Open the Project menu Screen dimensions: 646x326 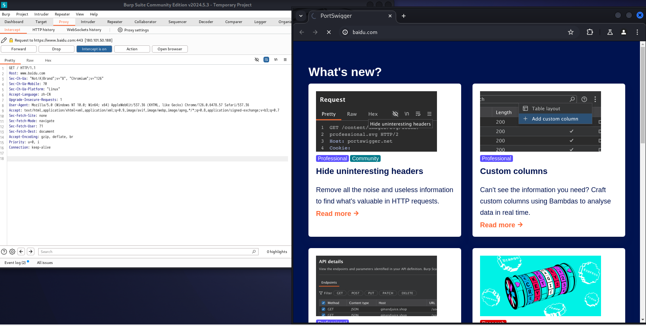[22, 14]
